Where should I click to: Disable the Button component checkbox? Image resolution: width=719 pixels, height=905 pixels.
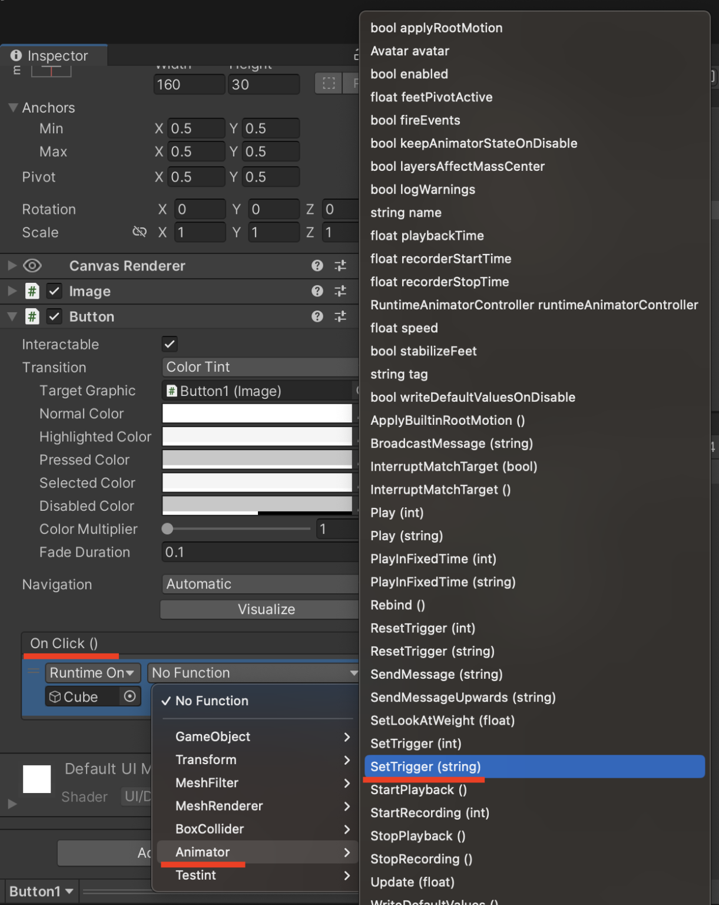(54, 316)
